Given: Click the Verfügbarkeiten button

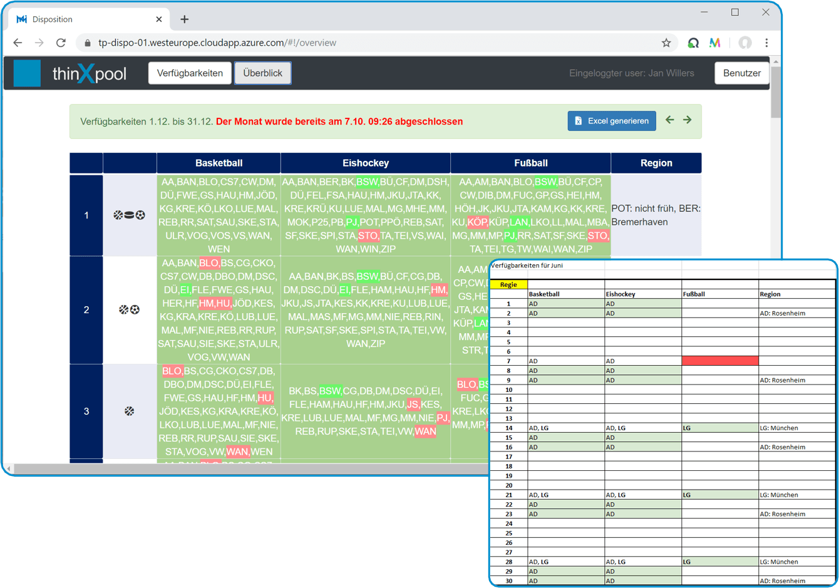Looking at the screenshot, I should coord(190,73).
